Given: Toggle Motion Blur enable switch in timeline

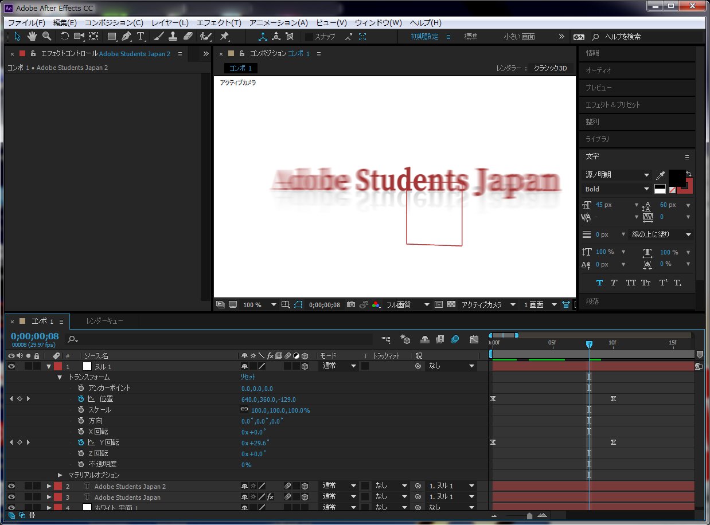Looking at the screenshot, I should (x=455, y=339).
